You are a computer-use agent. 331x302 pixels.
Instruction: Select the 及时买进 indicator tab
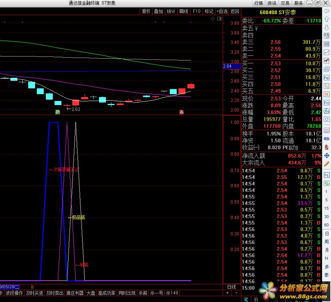click(x=35, y=293)
